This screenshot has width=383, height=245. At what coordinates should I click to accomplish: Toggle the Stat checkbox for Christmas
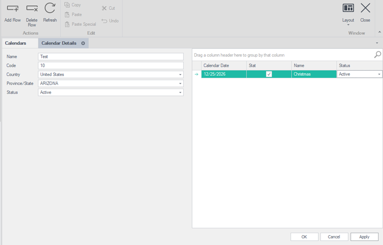tap(269, 74)
